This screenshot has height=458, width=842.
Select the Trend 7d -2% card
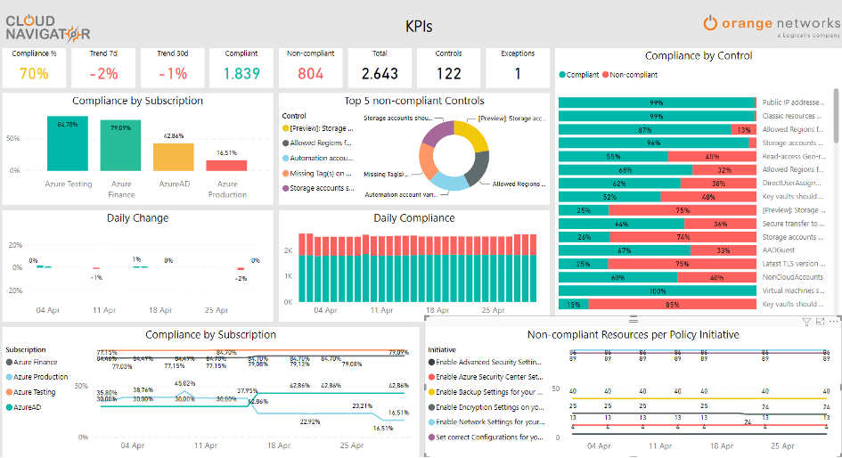click(103, 68)
